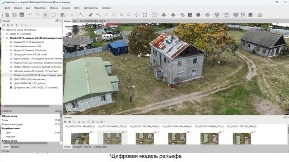Show tie points with the four-dot icon

pyautogui.click(x=145, y=15)
